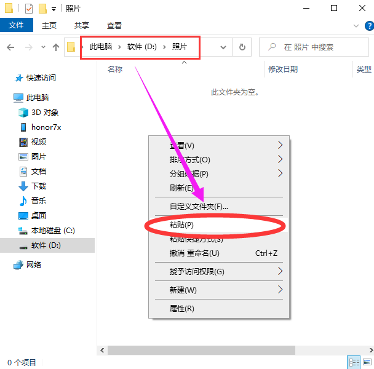Viewport: 374px width, 369px height.
Task: Choose 属性(R) from context menu
Action: click(x=219, y=308)
